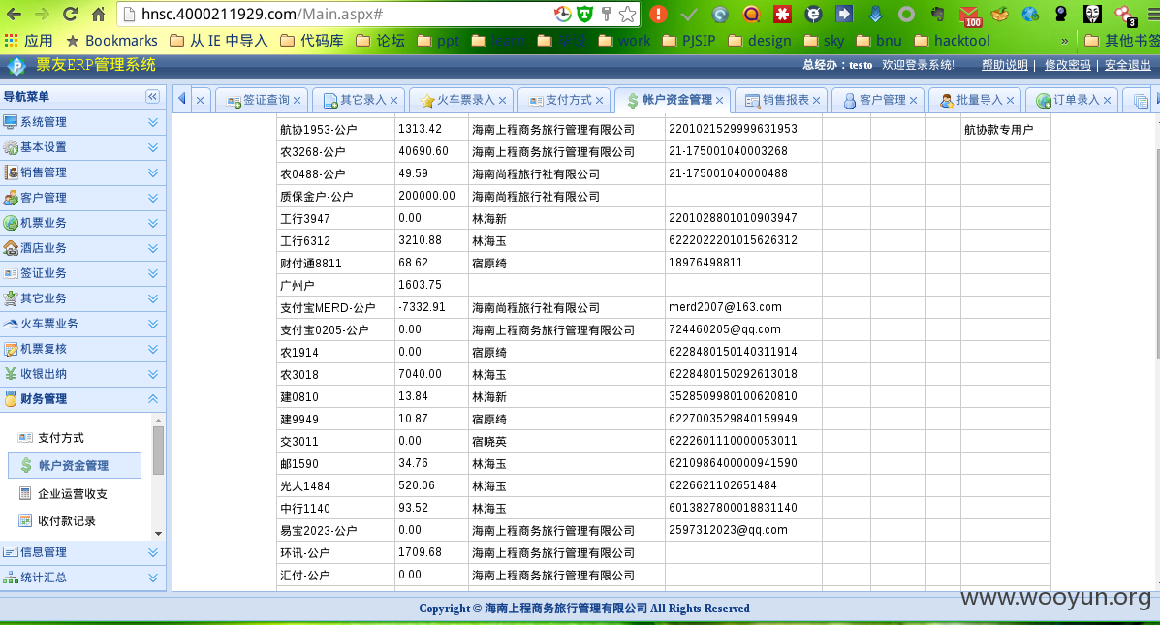
Task: Click the 航协款专用户 remark cell
Action: [1006, 130]
